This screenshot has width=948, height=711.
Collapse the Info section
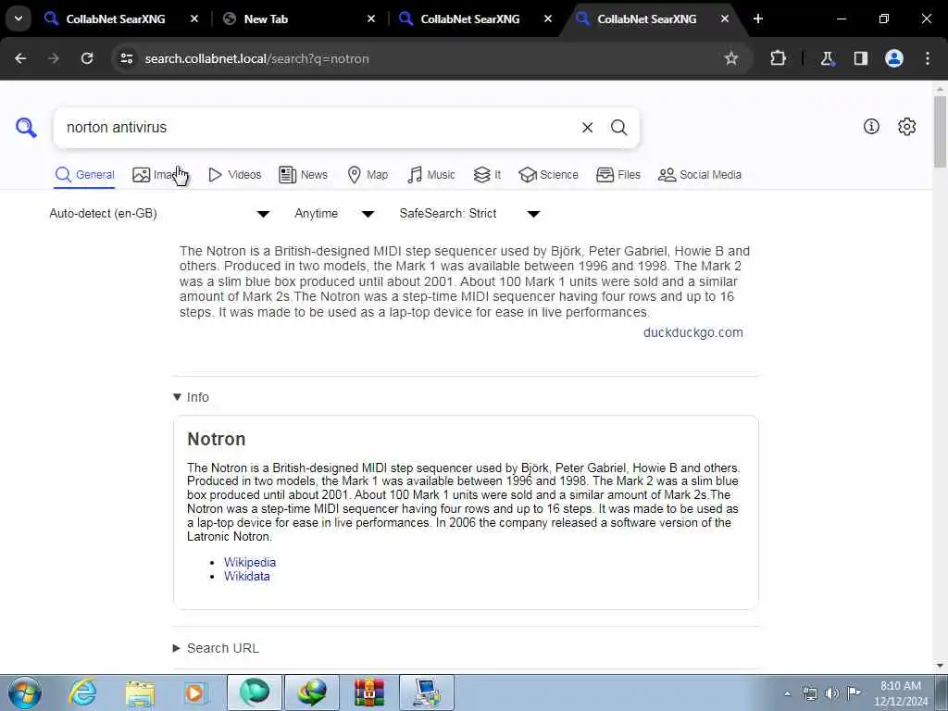[x=191, y=397]
